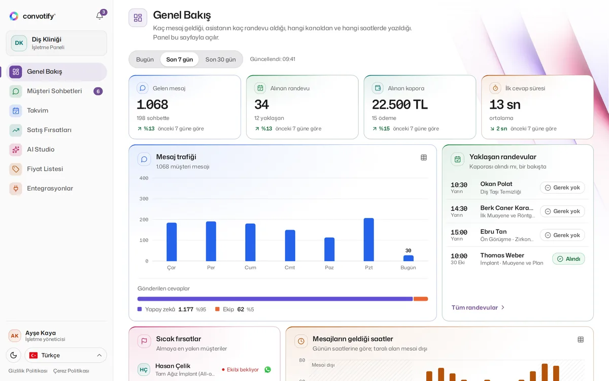Click the Pzt bar in chart
This screenshot has height=381, width=609.
tap(369, 240)
